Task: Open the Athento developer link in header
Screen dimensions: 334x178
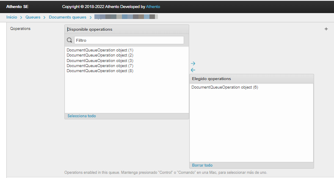Action: click(x=153, y=7)
